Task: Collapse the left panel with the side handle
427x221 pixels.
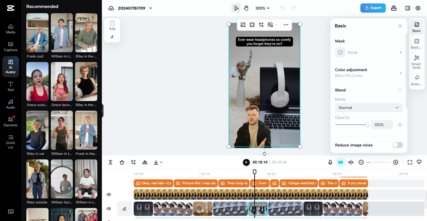Action: click(x=102, y=110)
